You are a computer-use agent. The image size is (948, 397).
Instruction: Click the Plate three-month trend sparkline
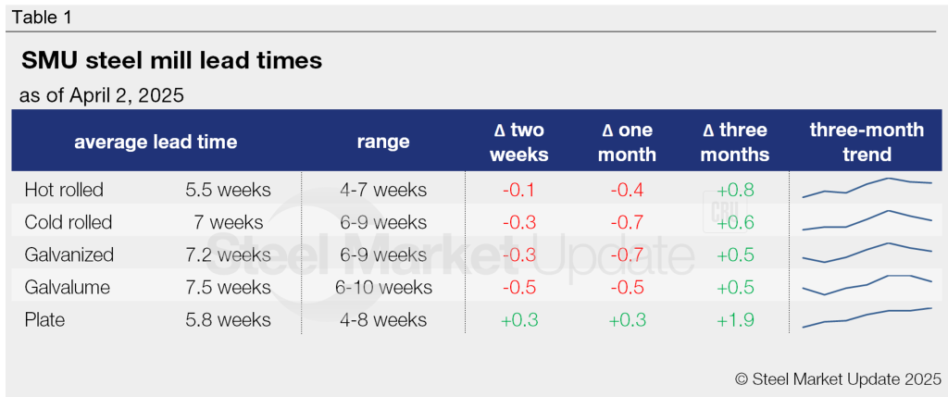click(x=867, y=317)
